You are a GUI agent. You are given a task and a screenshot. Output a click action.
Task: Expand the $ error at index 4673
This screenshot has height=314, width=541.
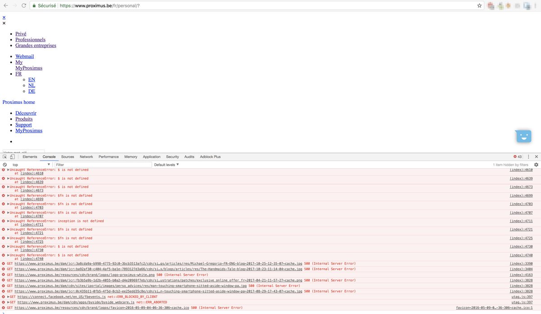coord(9,187)
